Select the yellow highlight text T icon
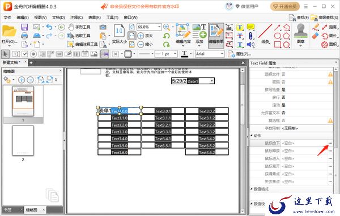 point(240,27)
